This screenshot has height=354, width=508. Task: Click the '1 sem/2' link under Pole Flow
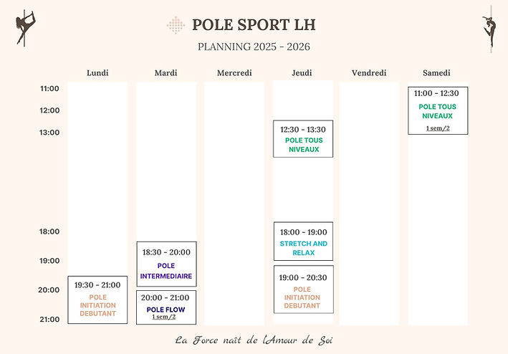164,317
